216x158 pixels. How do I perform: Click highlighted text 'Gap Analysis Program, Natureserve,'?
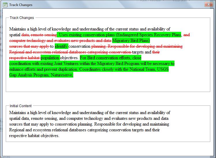pos(41,75)
